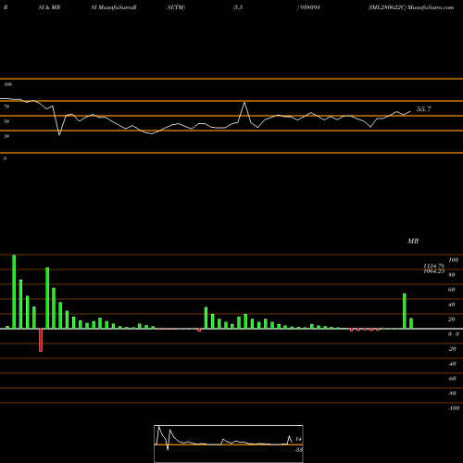
Task: Click the RSI line's sharp peak near the middle
Action: point(244,103)
